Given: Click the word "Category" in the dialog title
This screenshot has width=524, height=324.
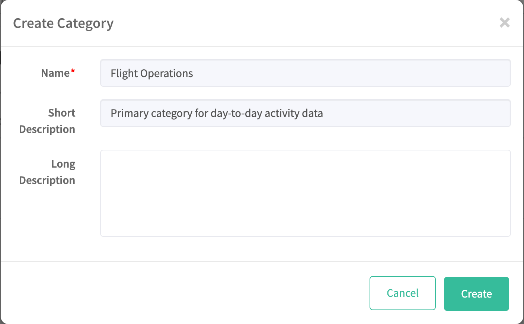Looking at the screenshot, I should [85, 23].
